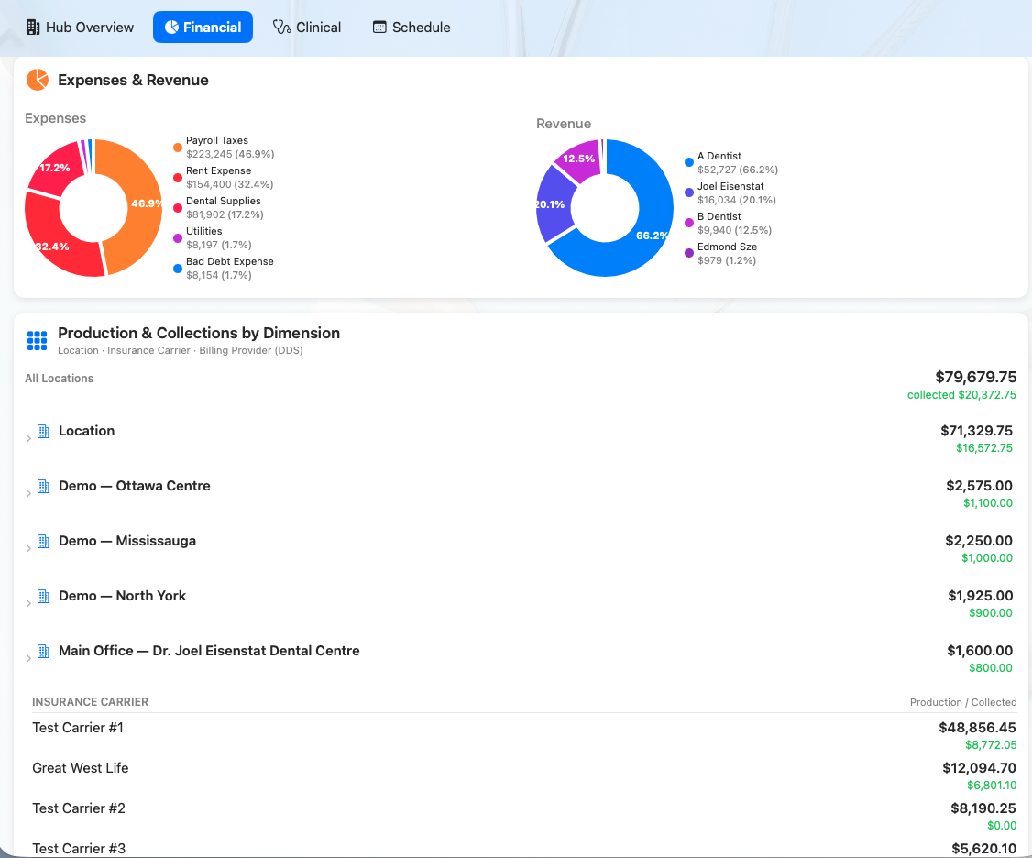This screenshot has width=1032, height=858.
Task: Click the Payroll Taxes orange legend dot
Action: click(178, 148)
